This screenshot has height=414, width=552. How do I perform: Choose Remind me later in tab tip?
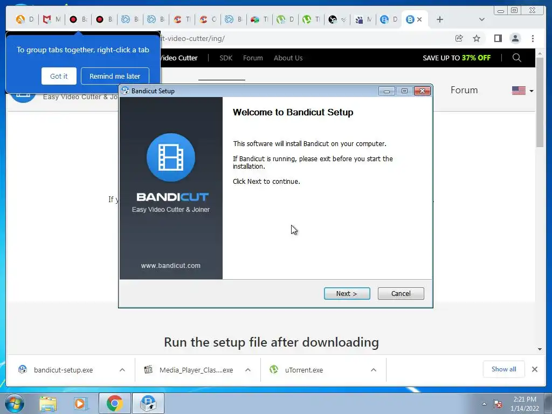click(x=115, y=76)
